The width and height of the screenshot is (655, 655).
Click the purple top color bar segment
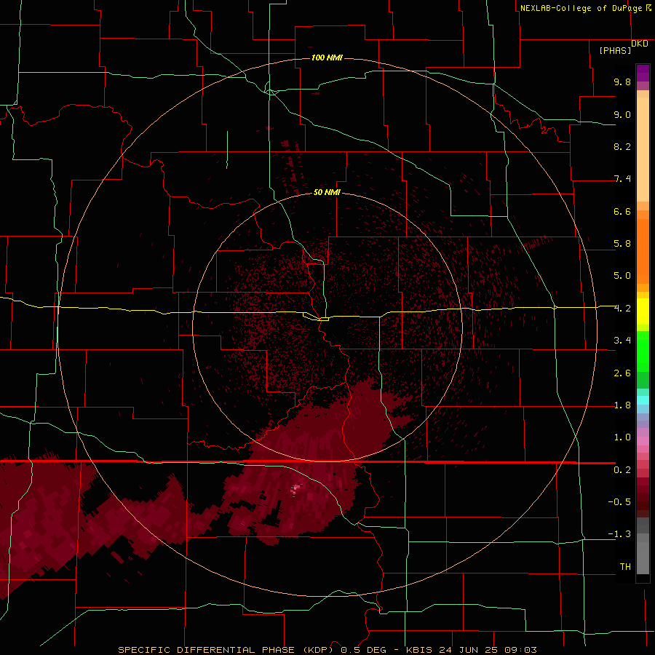coord(643,73)
